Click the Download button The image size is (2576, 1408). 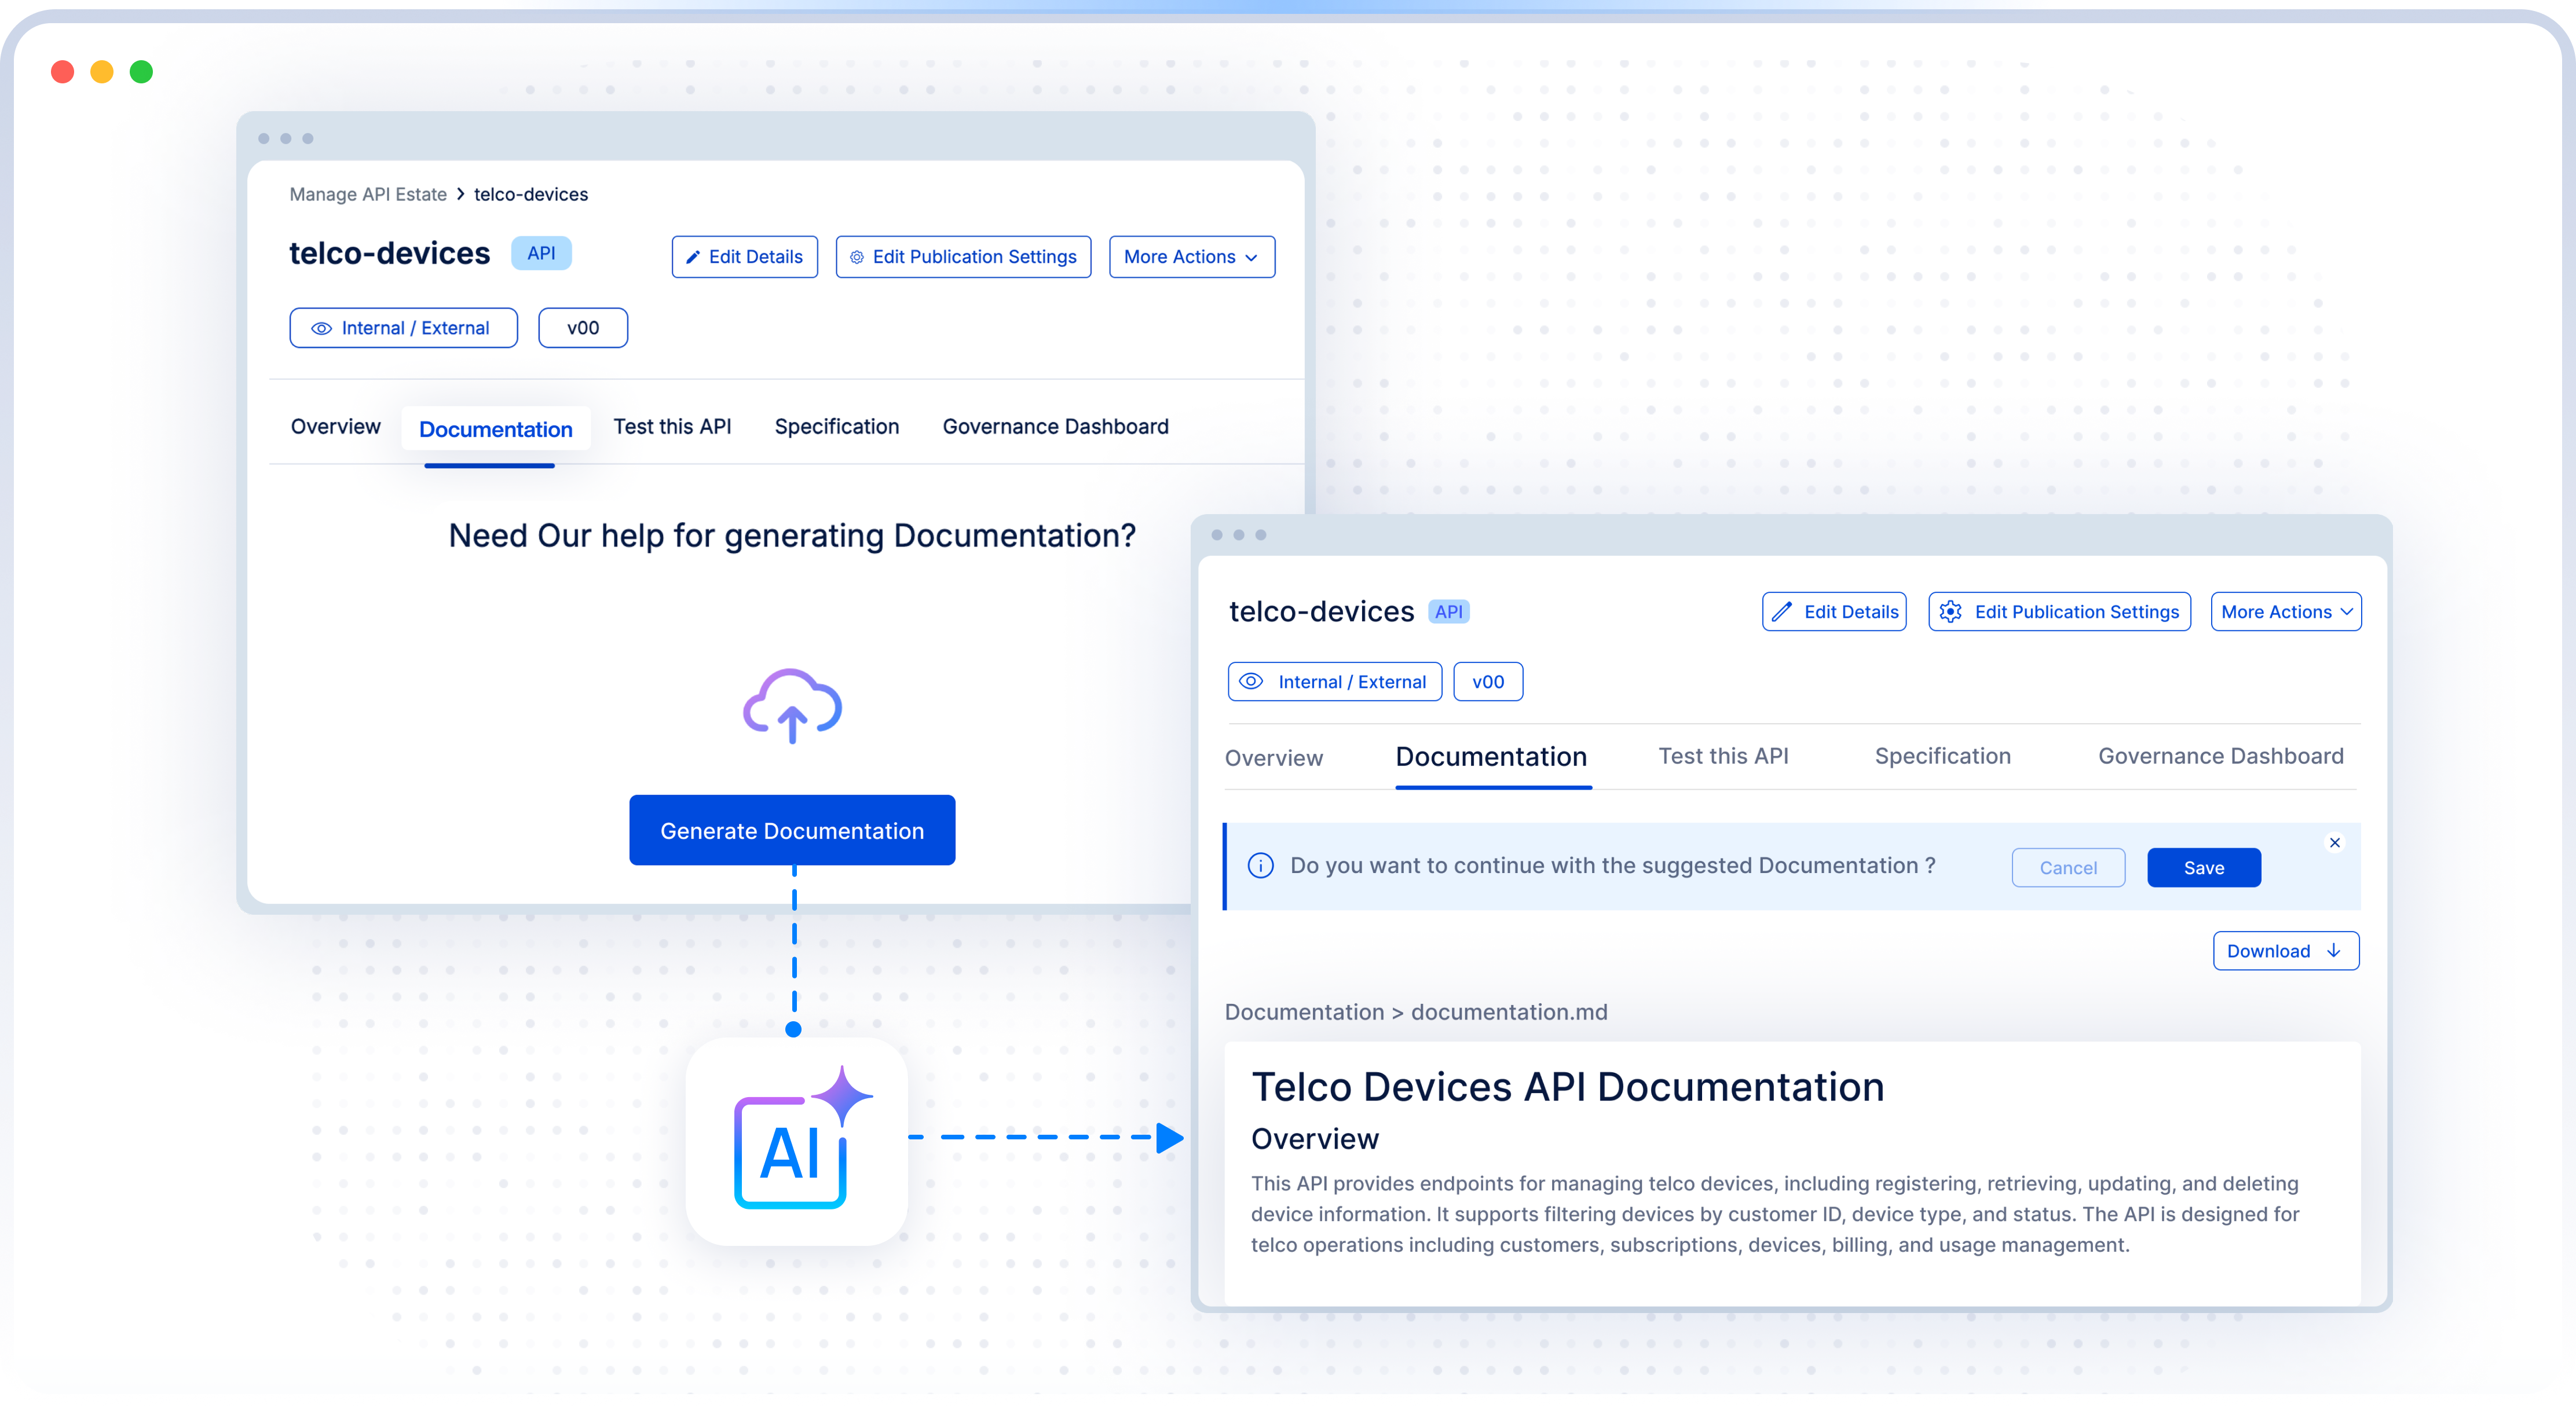(x=2285, y=951)
